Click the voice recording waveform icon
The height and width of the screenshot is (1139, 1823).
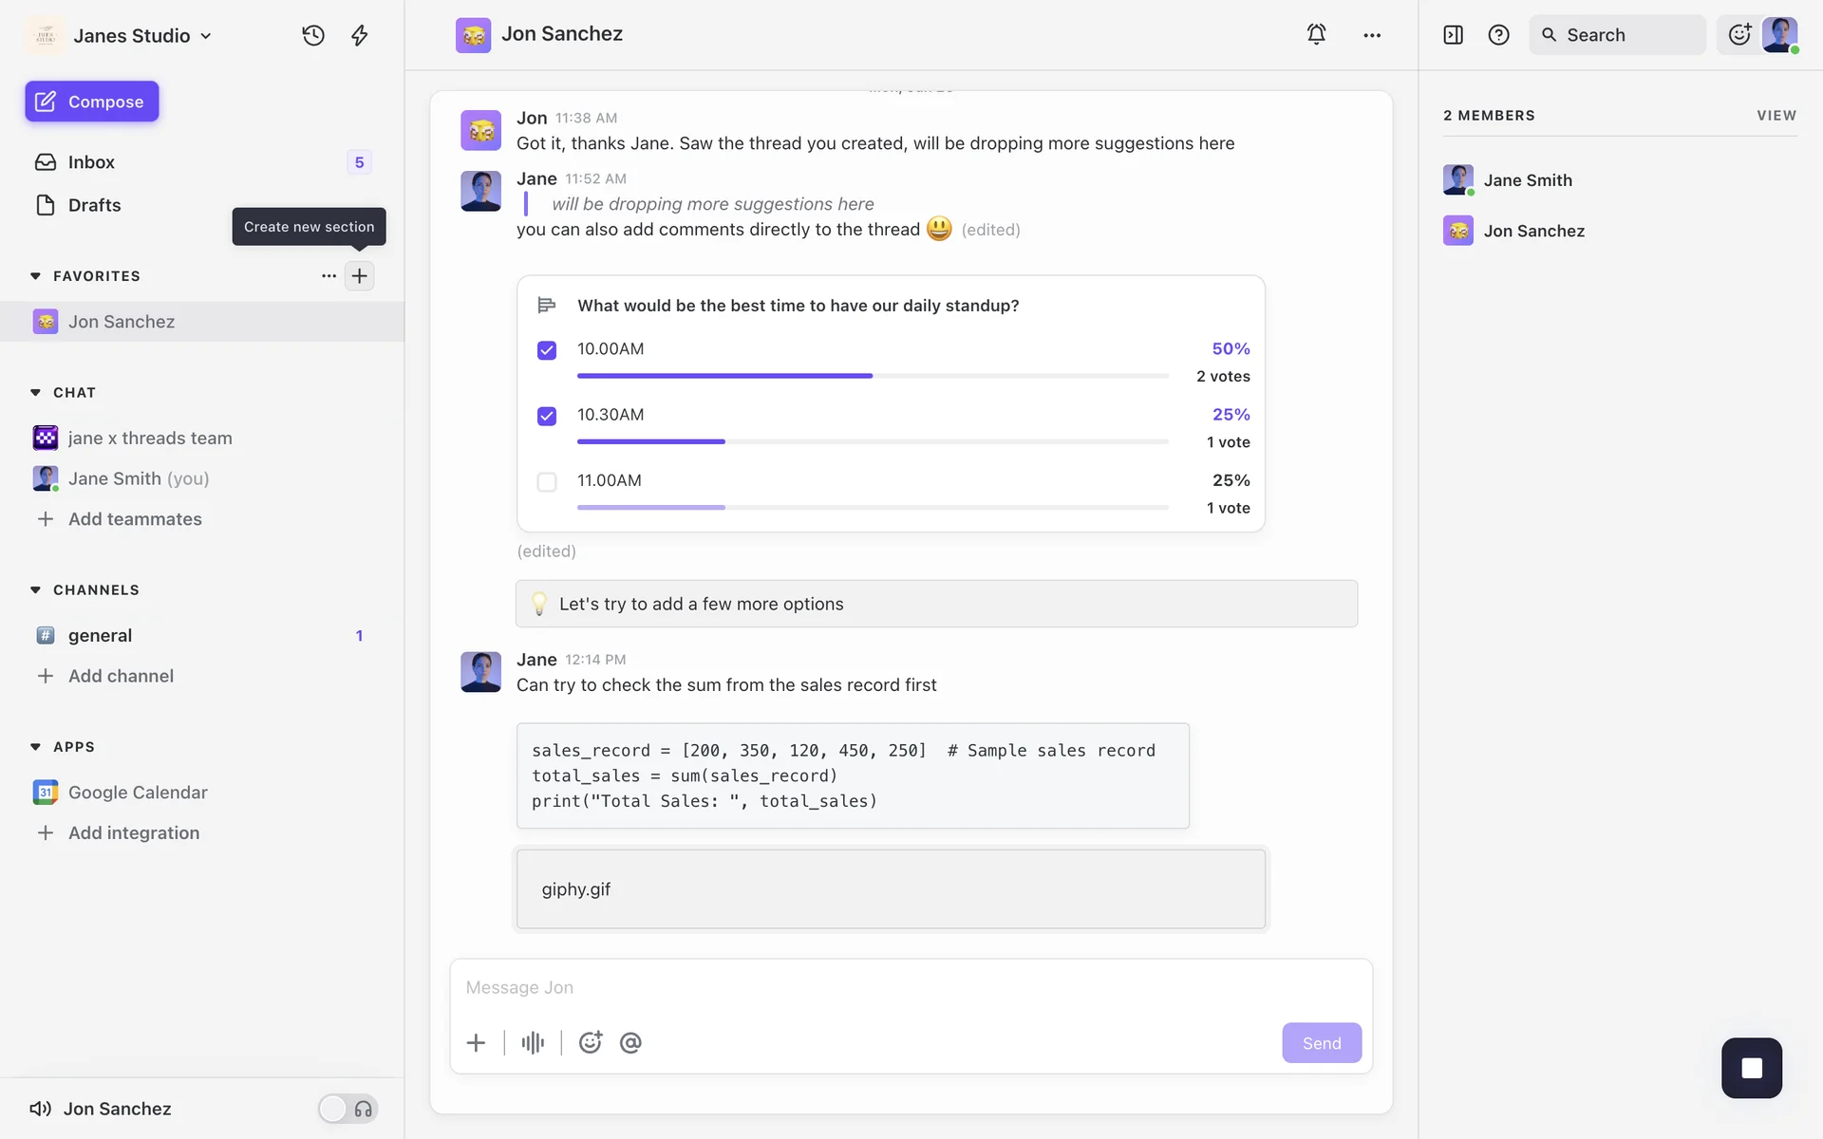coord(533,1043)
